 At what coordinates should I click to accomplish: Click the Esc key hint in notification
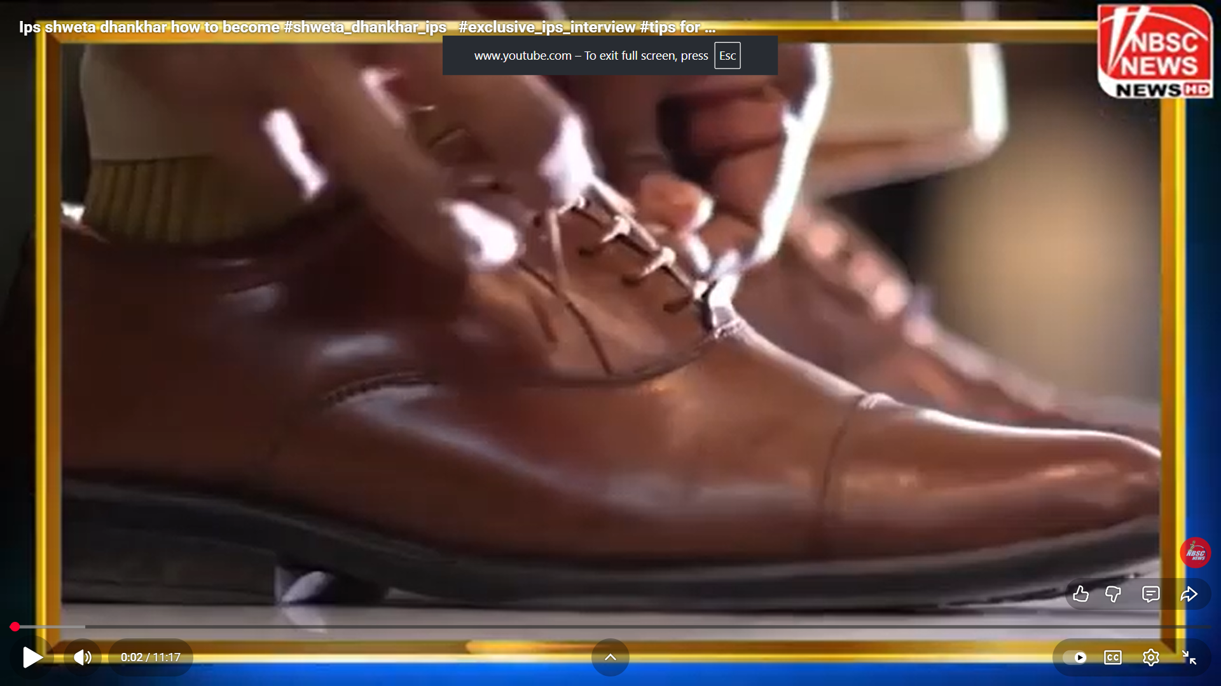point(727,56)
